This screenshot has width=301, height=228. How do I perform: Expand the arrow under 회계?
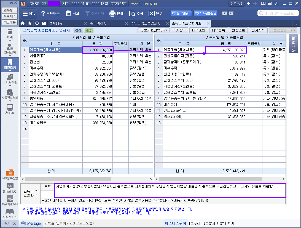[10, 41]
